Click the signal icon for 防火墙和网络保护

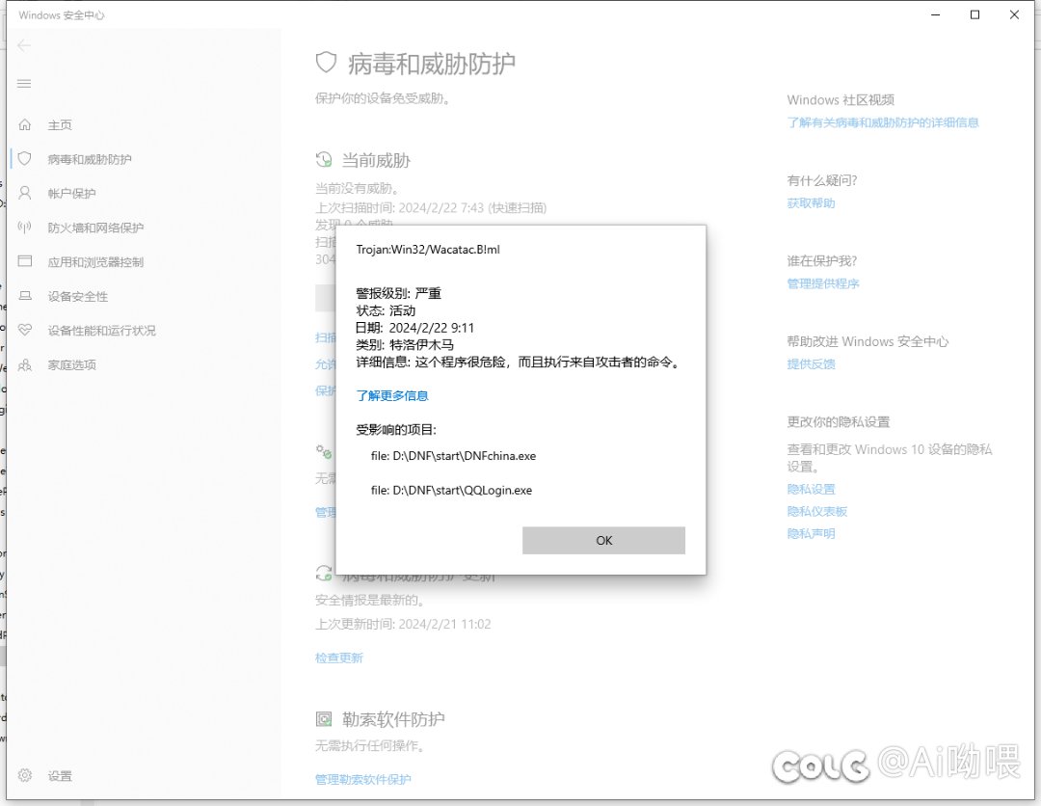(24, 228)
